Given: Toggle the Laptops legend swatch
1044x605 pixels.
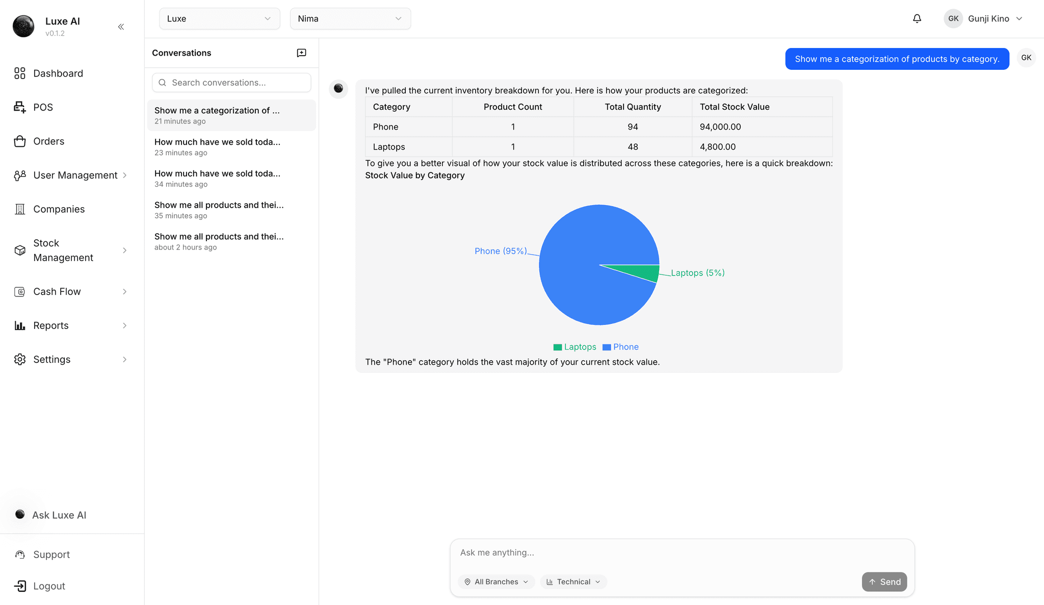Looking at the screenshot, I should (x=558, y=347).
